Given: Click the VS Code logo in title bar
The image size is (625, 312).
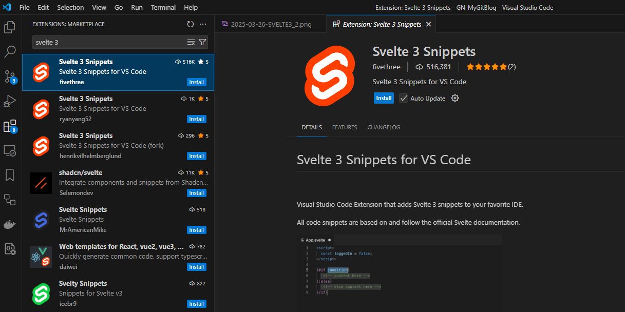Looking at the screenshot, I should tap(7, 8).
